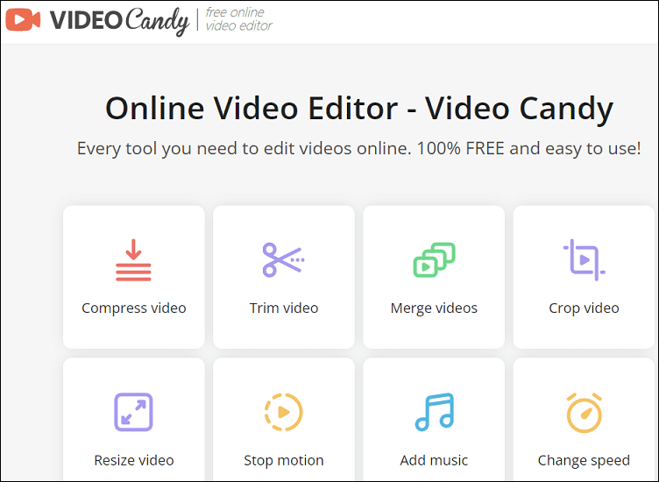
Task: Click the Resize video arrows icon
Action: pos(134,412)
